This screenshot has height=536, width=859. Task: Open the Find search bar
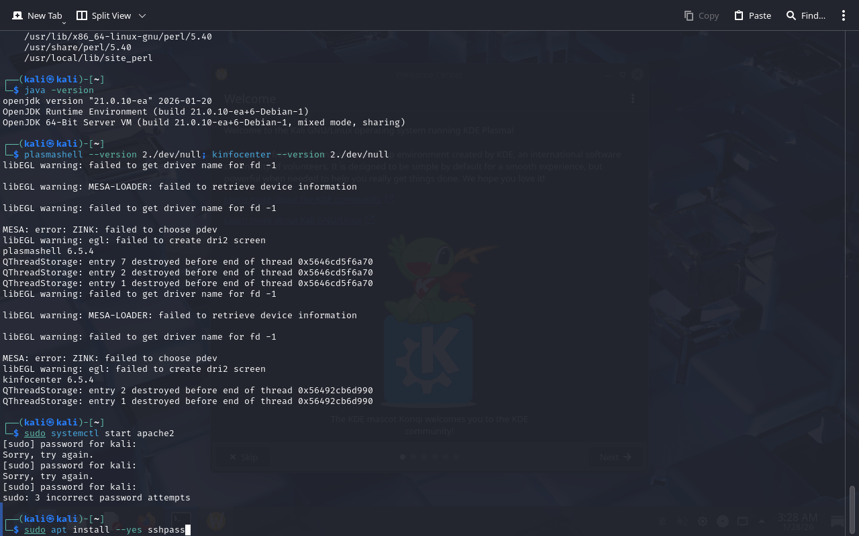(x=805, y=15)
